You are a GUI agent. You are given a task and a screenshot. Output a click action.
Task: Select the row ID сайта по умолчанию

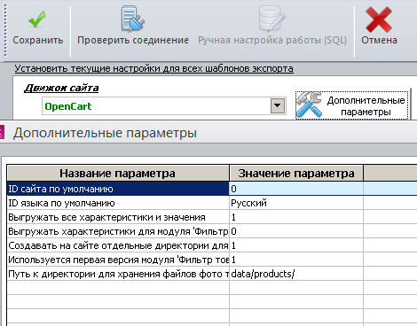point(118,189)
